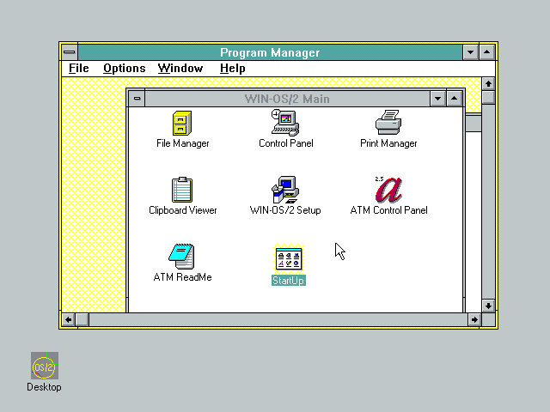Click the vertical scrollbar thumb
The width and height of the screenshot is (550, 412).
pyautogui.click(x=488, y=97)
